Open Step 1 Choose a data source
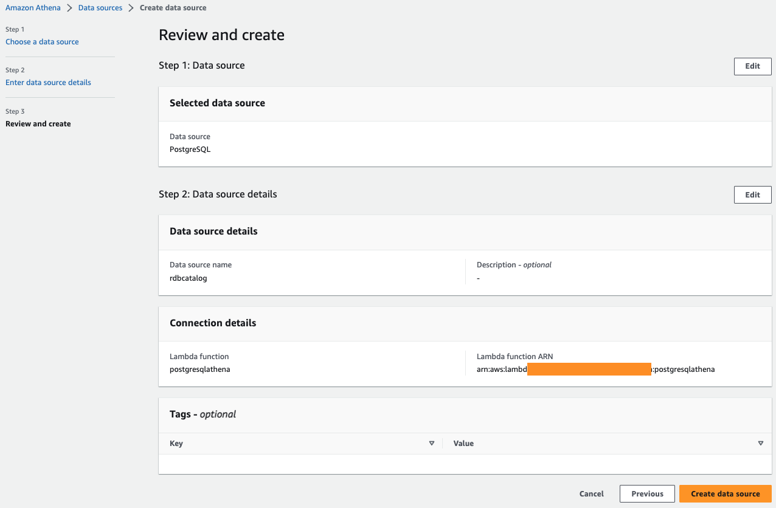Image resolution: width=776 pixels, height=508 pixels. pyautogui.click(x=42, y=42)
